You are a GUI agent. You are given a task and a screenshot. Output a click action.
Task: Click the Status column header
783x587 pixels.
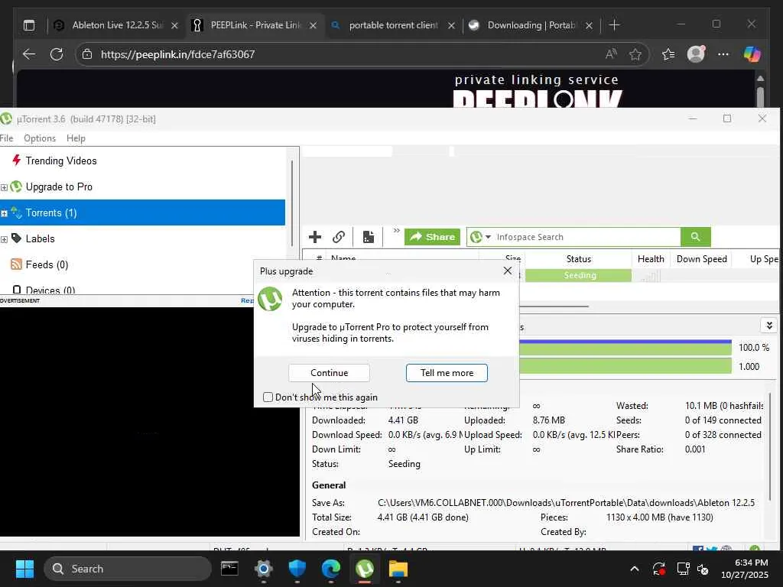(x=578, y=258)
